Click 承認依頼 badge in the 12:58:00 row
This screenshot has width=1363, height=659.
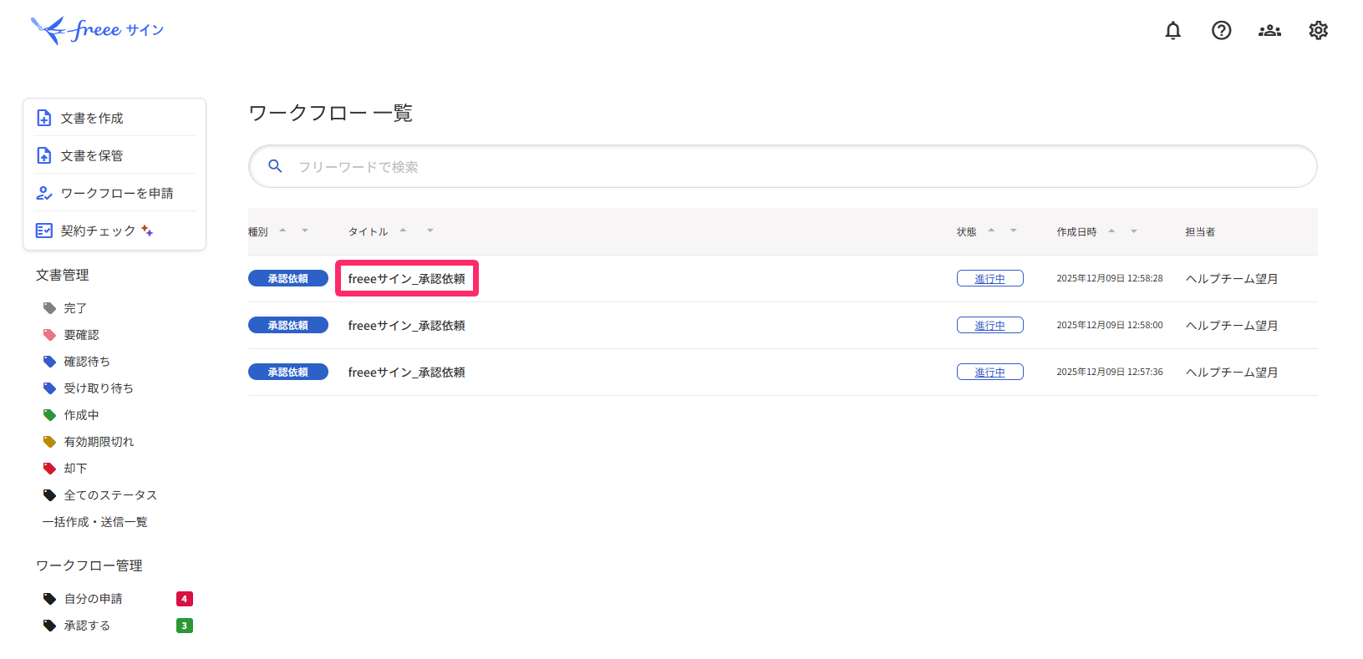(288, 326)
